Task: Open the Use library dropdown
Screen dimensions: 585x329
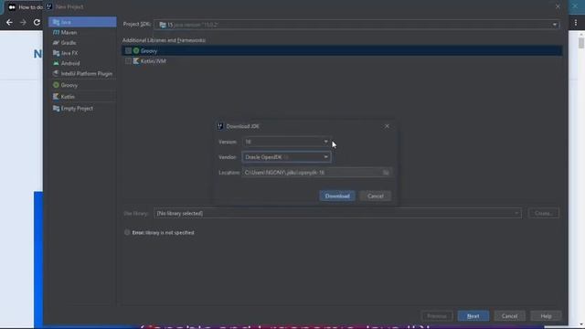Action: pos(337,213)
